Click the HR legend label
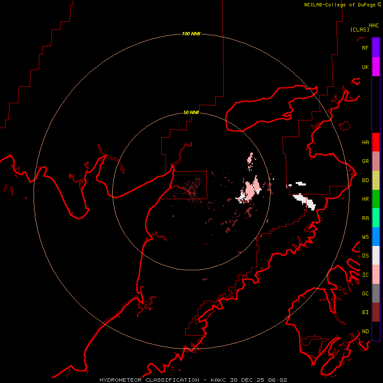The width and height of the screenshot is (383, 383). click(x=365, y=199)
